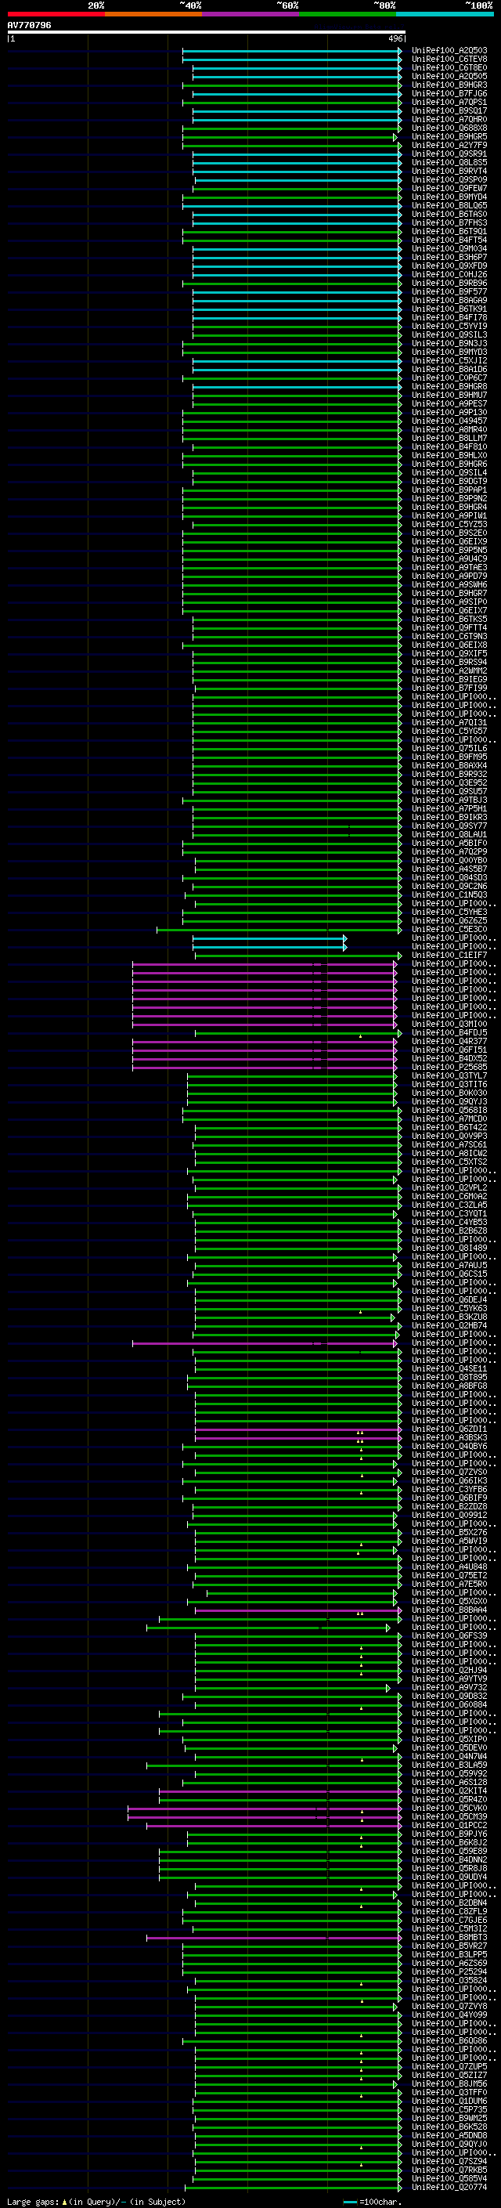501x2208 pixels.
Task: Select the UniRef100_C5E3C0 label
Action: click(x=449, y=929)
